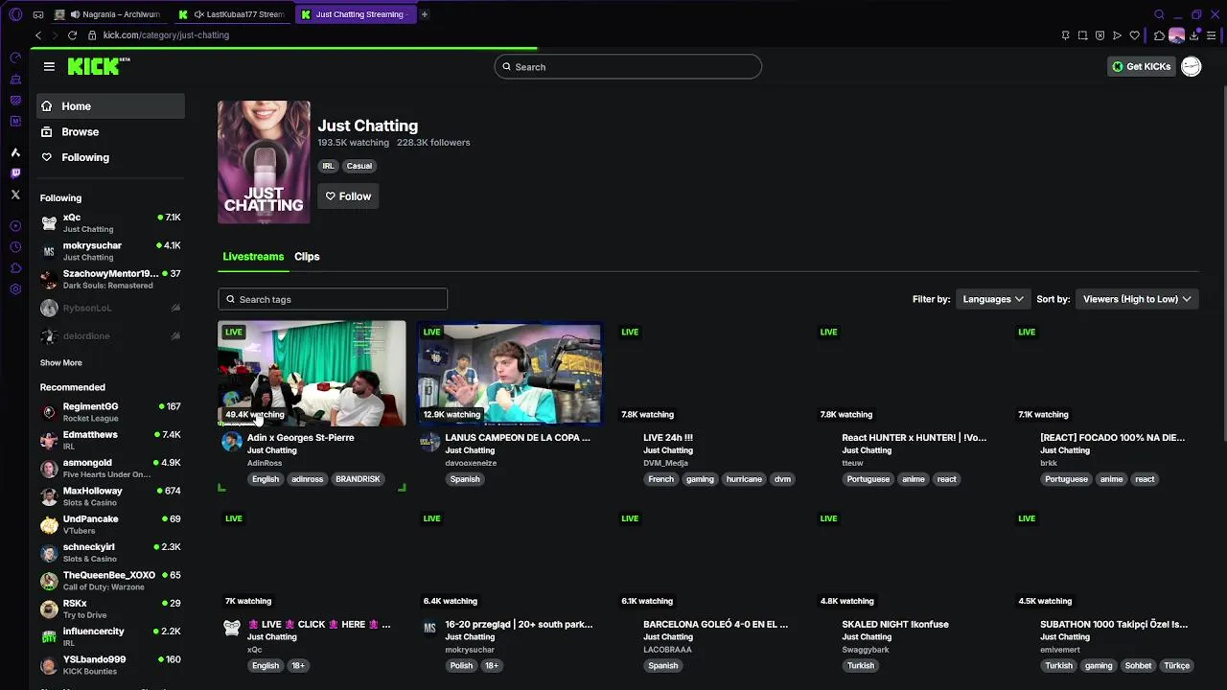The image size is (1227, 690).
Task: Click the Twitch icon in the browser sidebar
Action: pos(15,173)
